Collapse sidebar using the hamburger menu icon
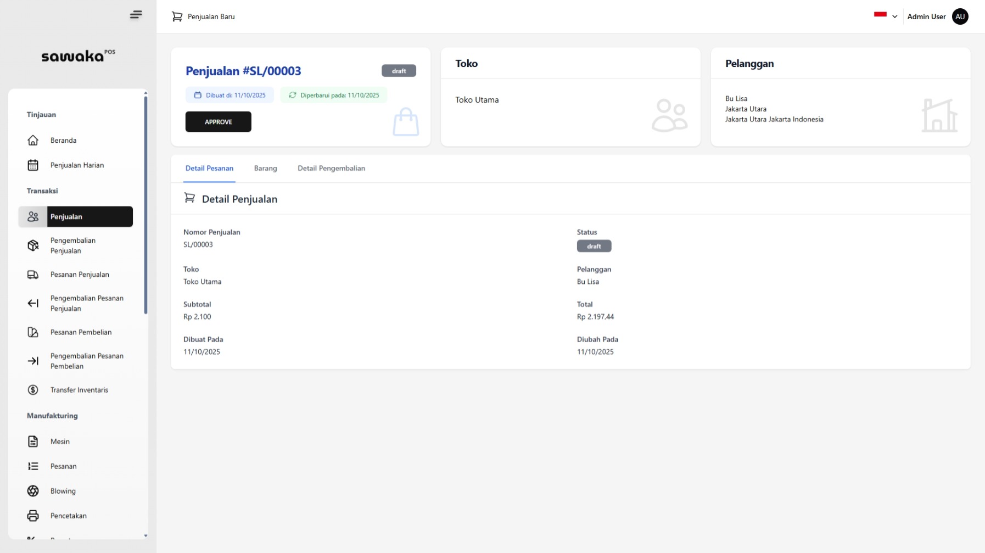 pos(136,15)
